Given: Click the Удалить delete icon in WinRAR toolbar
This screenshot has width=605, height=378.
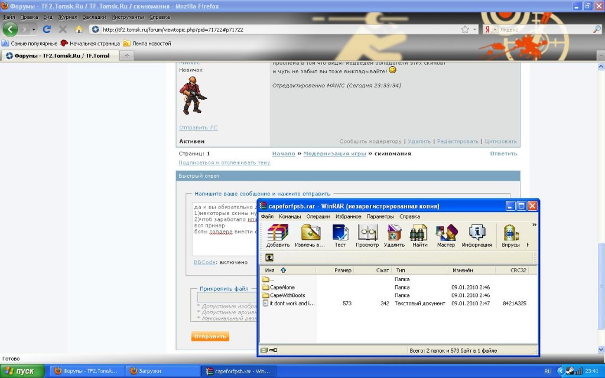Looking at the screenshot, I should [x=394, y=235].
